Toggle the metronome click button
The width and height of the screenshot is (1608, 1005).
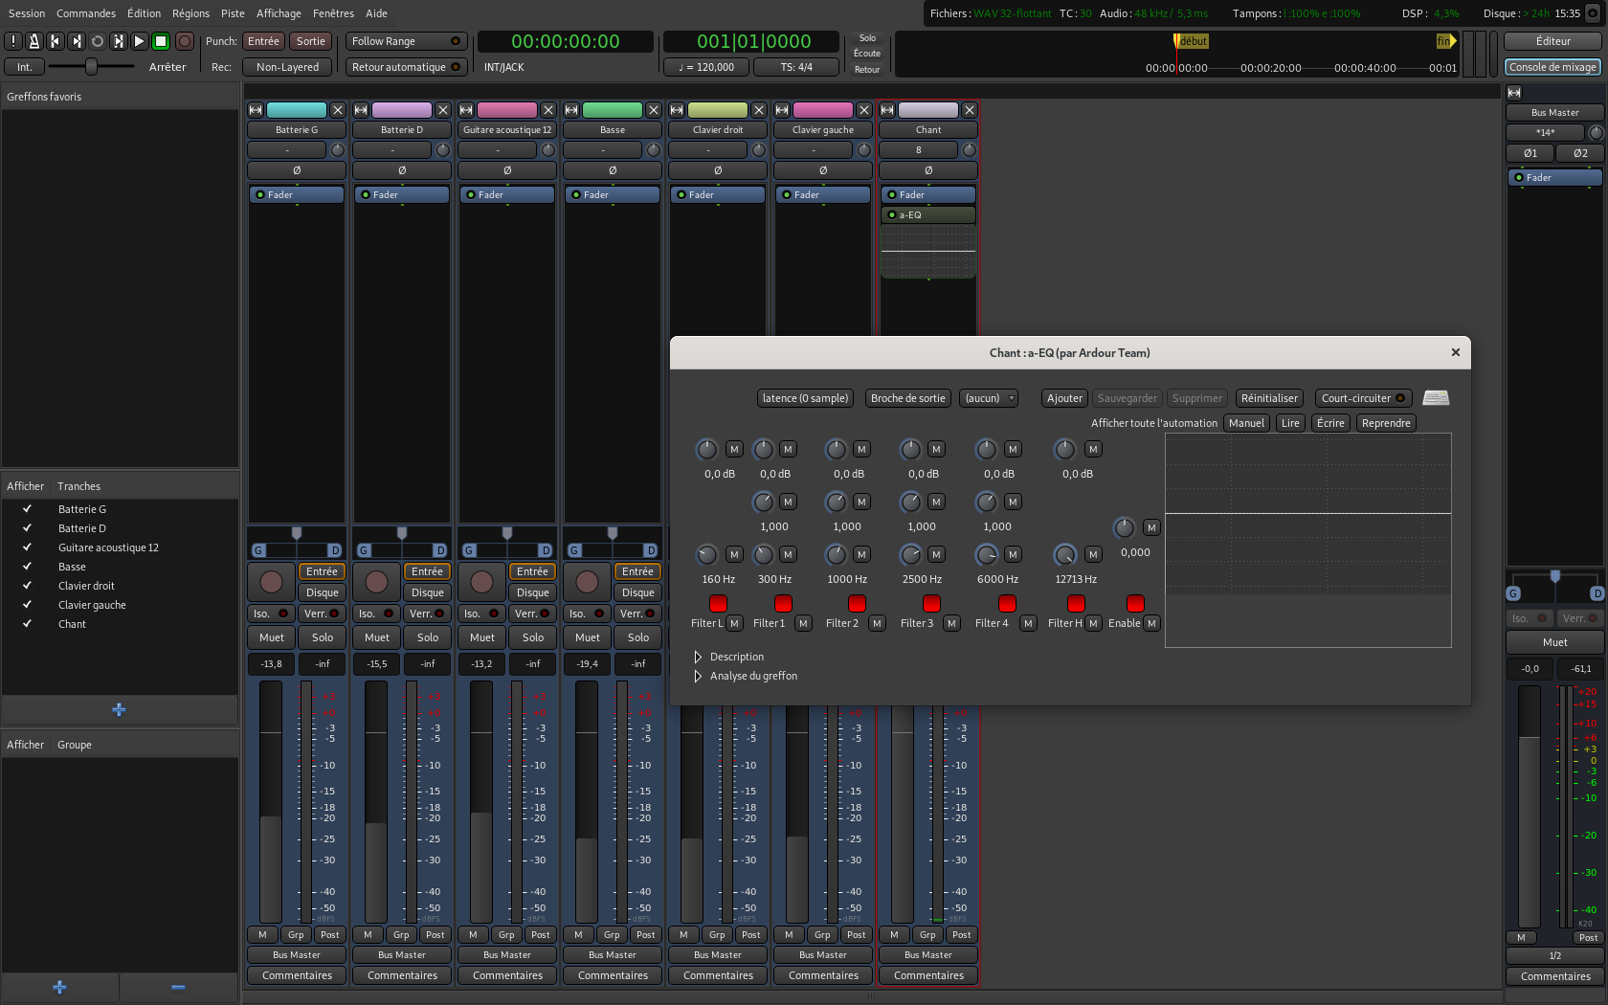(33, 41)
